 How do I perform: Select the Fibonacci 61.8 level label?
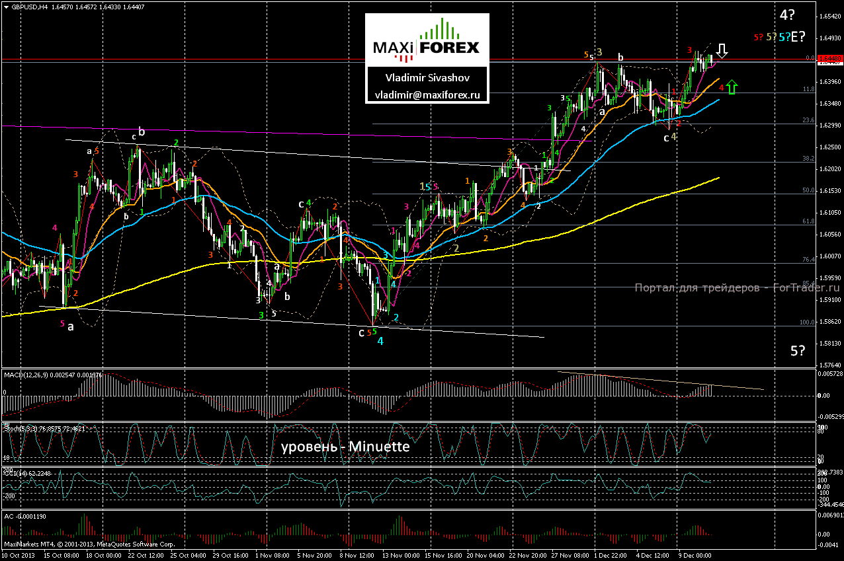pyautogui.click(x=808, y=221)
